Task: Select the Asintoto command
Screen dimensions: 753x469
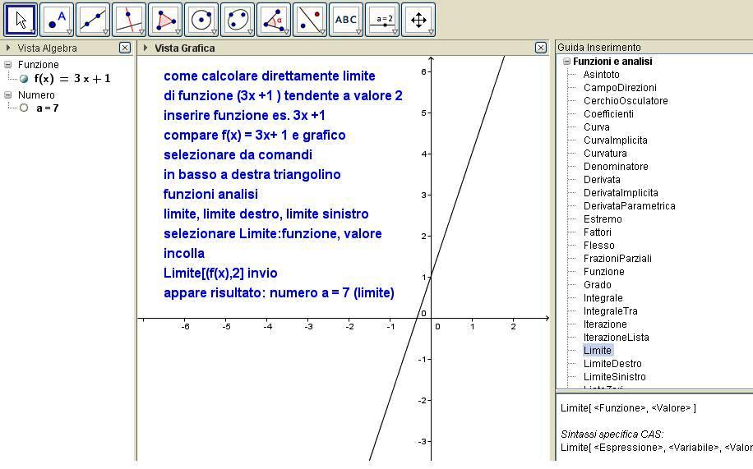Action: coord(601,75)
